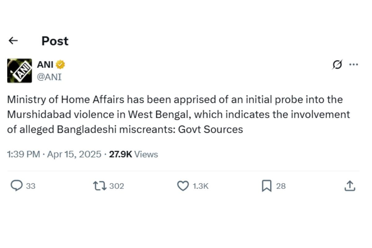Go back using the arrow icon
This screenshot has height=248, width=372.
pyautogui.click(x=13, y=41)
